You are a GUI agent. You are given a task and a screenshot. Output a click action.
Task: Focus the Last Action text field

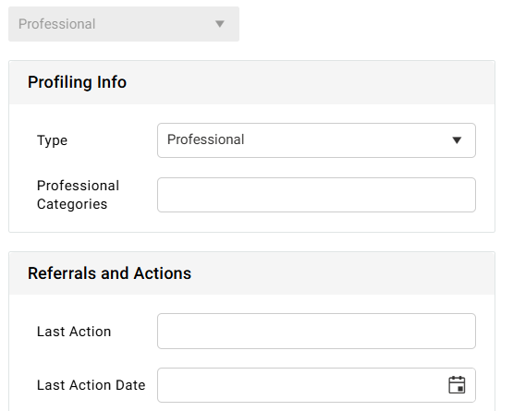316,331
